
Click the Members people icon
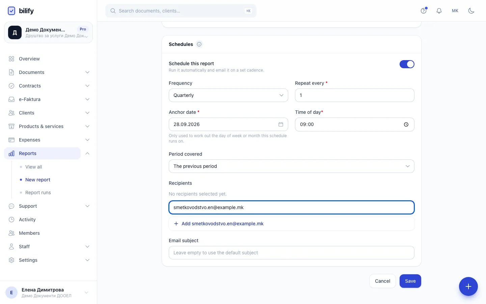(x=11, y=233)
